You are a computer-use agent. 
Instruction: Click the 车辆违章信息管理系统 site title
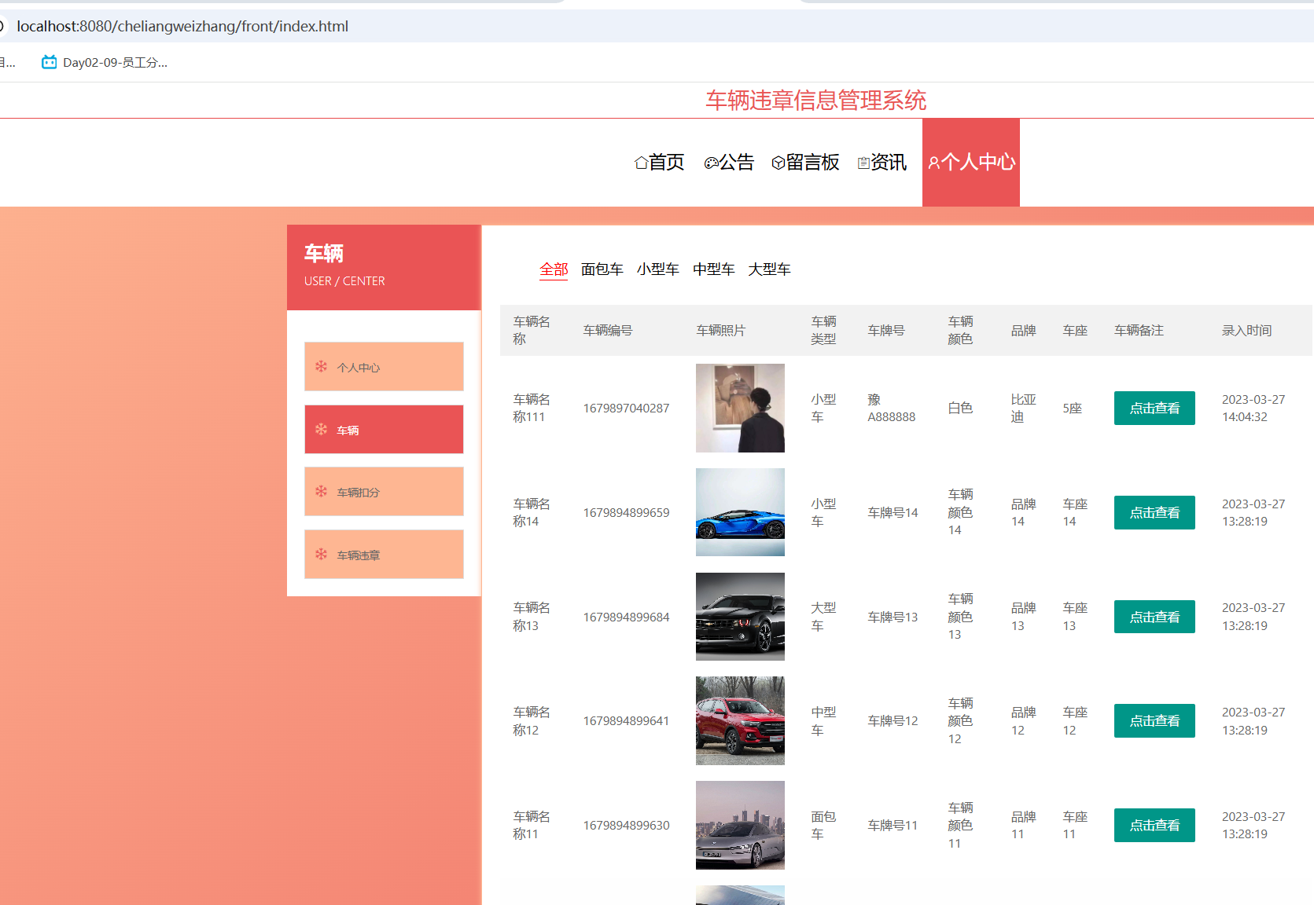pyautogui.click(x=815, y=101)
